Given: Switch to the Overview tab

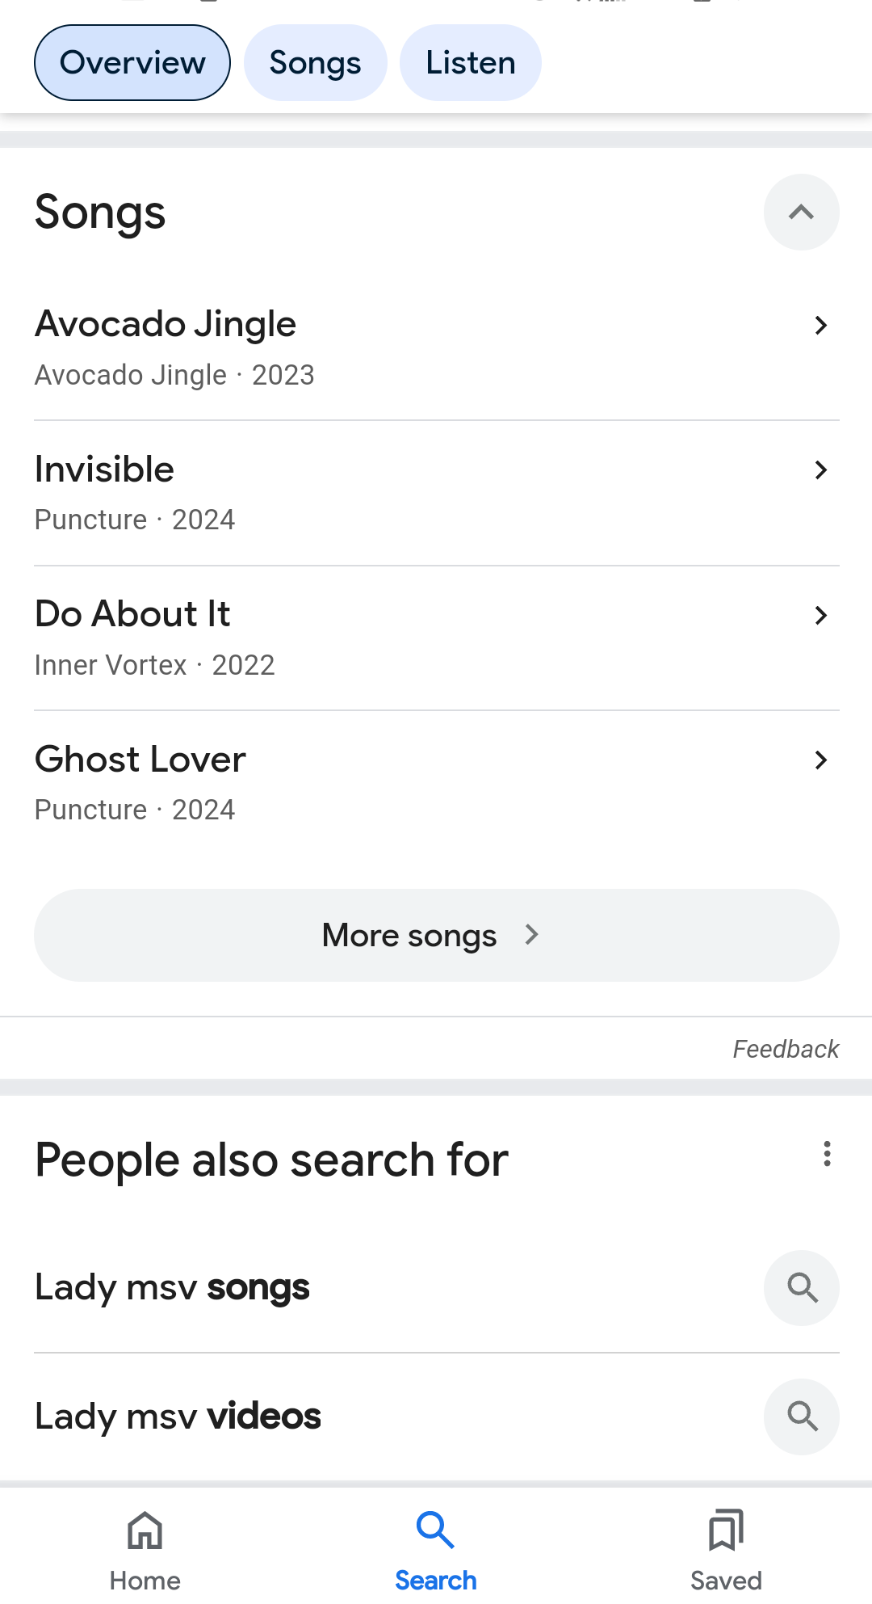Looking at the screenshot, I should pos(132,63).
